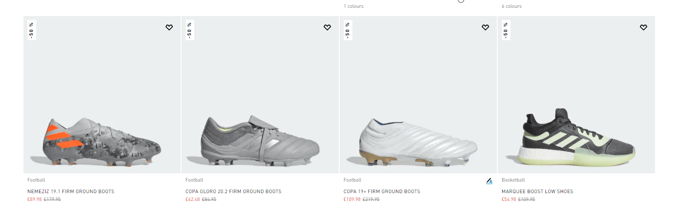The height and width of the screenshot is (212, 676).
Task: Wishlist the Copa Gloro 20.2 boots
Action: pos(327,28)
